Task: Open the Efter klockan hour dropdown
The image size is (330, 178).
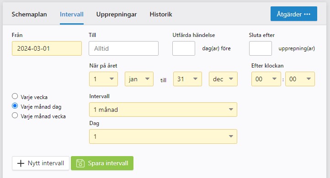Action: 266,79
